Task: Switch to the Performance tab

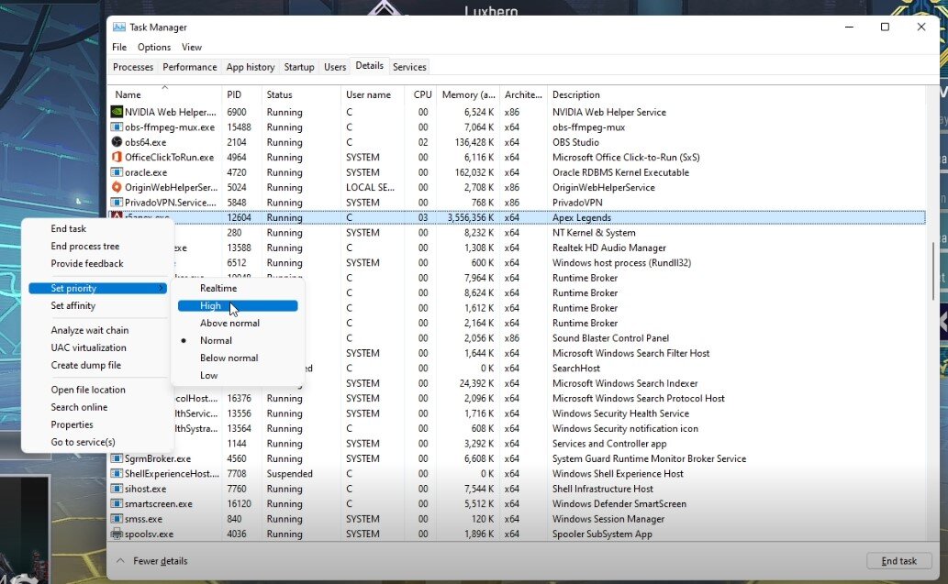Action: click(x=190, y=67)
